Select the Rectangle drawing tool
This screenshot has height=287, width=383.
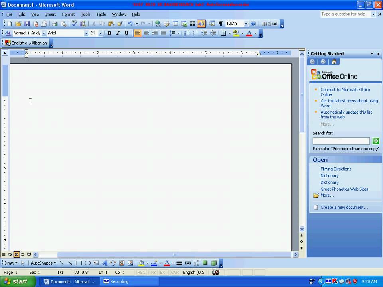79,263
